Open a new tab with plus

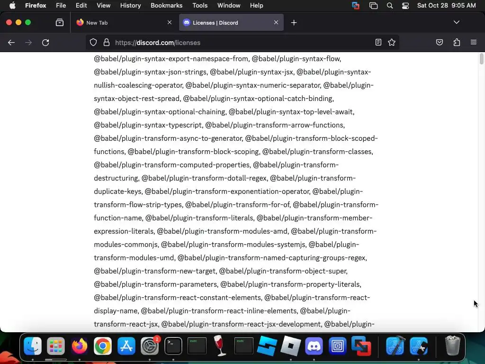294,23
